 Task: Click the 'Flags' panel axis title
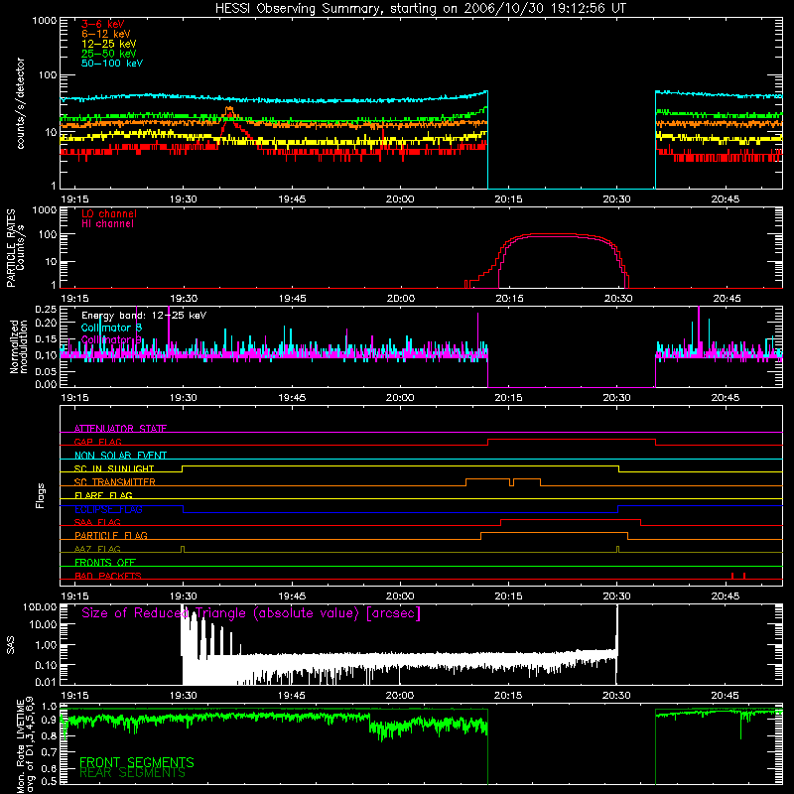click(41, 495)
